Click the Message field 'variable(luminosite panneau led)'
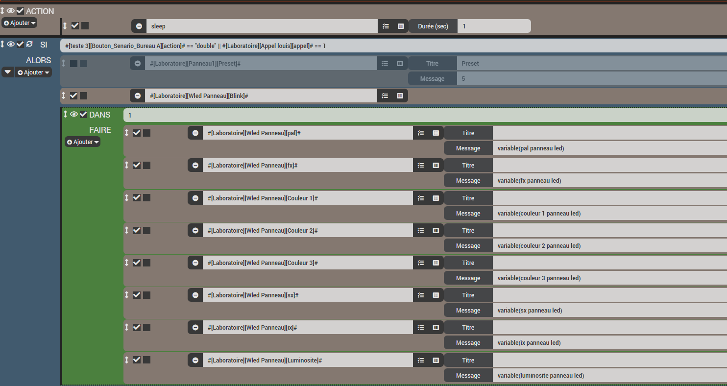This screenshot has height=386, width=727. tap(610, 376)
